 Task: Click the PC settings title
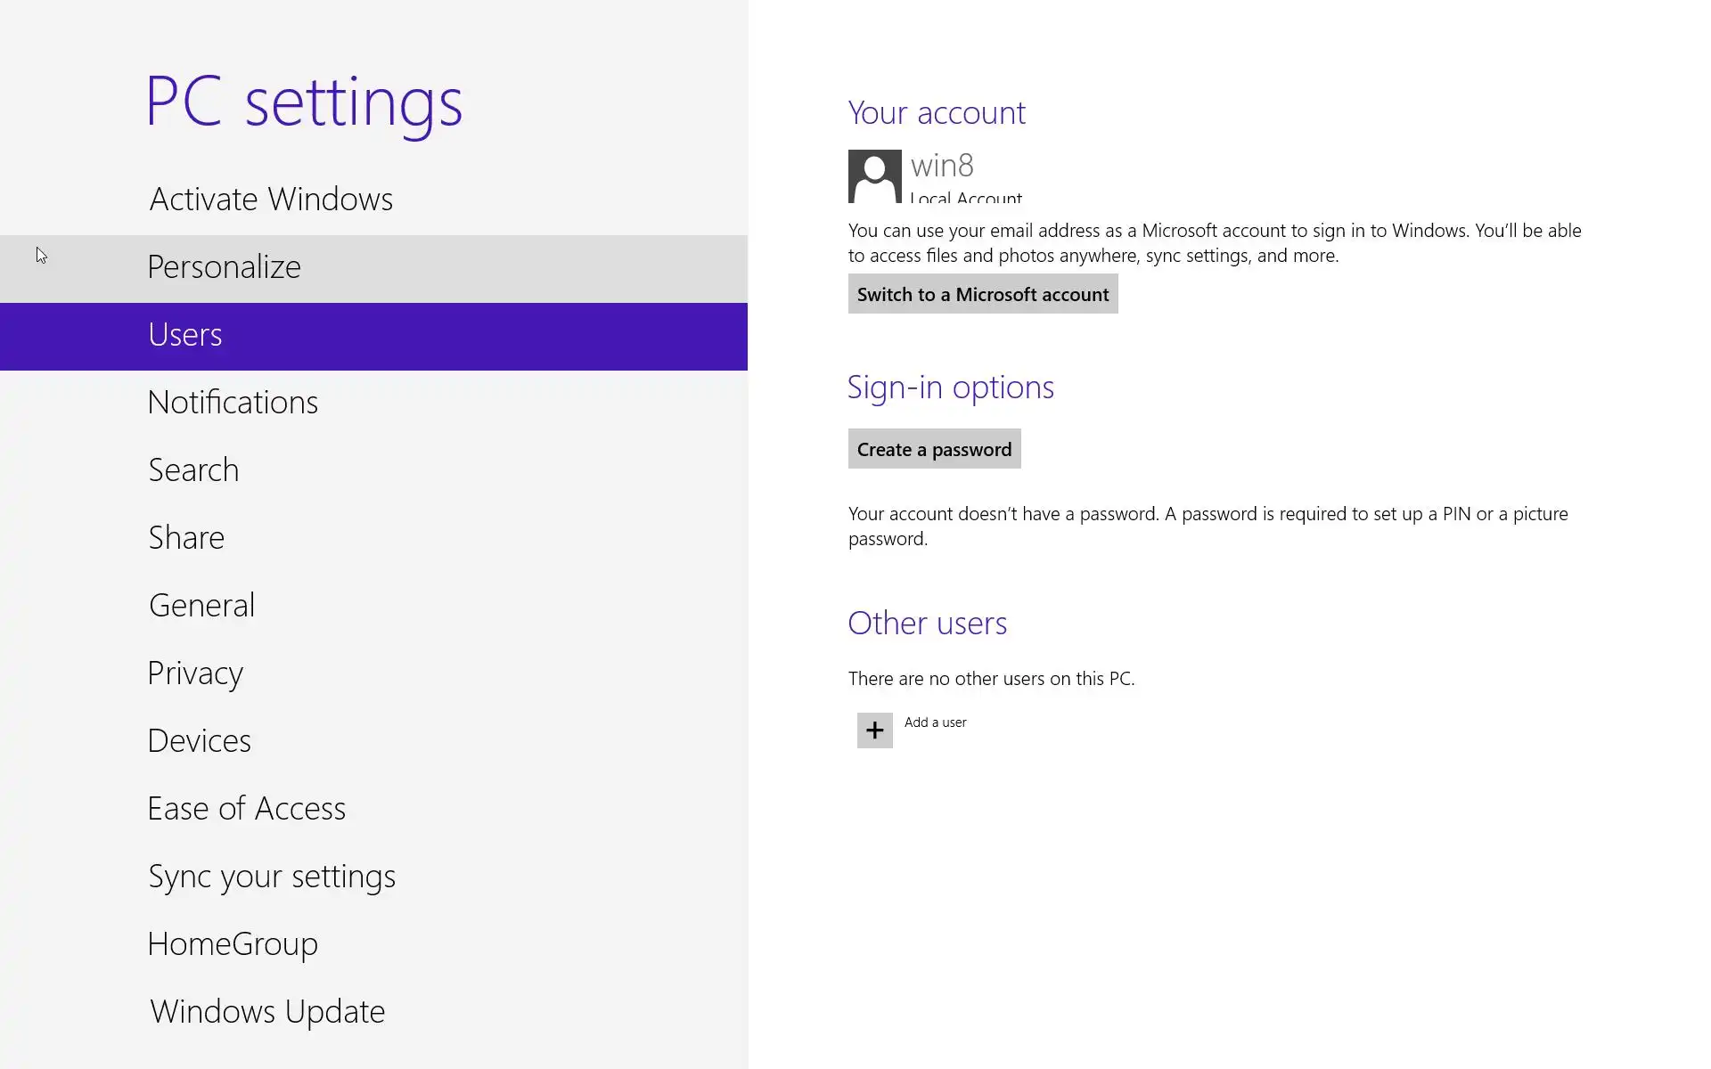pyautogui.click(x=304, y=102)
